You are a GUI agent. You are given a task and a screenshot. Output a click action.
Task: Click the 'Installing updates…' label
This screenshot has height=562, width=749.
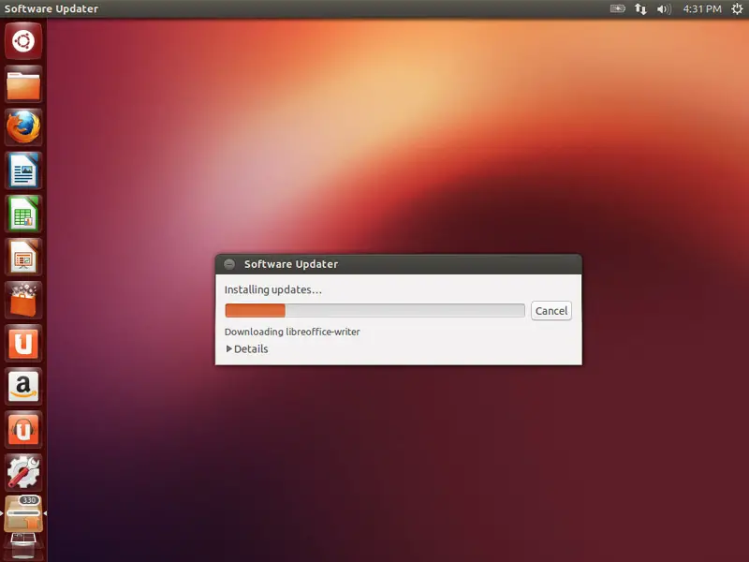(x=272, y=289)
